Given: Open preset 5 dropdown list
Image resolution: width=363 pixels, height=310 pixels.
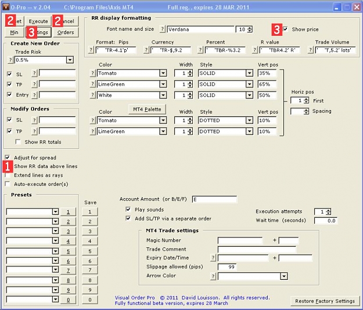Looking at the screenshot, I should (x=55, y=251).
